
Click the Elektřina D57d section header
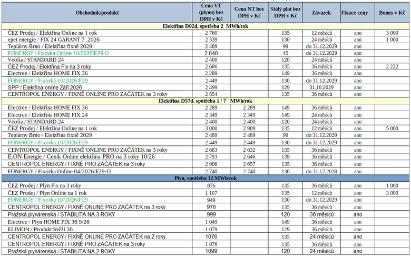pos(205,101)
